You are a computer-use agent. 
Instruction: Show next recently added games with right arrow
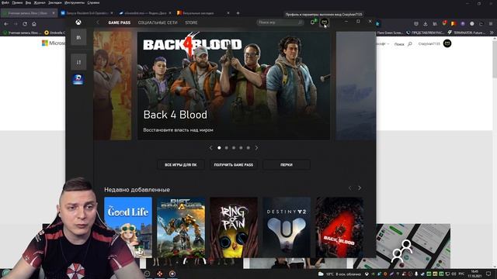click(x=360, y=188)
